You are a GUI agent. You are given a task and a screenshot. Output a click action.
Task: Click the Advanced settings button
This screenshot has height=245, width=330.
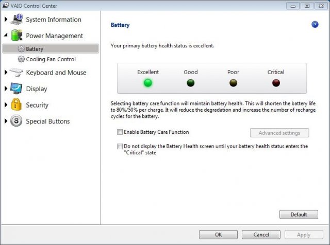click(279, 133)
